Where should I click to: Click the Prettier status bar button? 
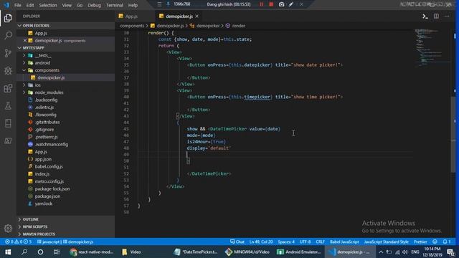[x=420, y=242]
